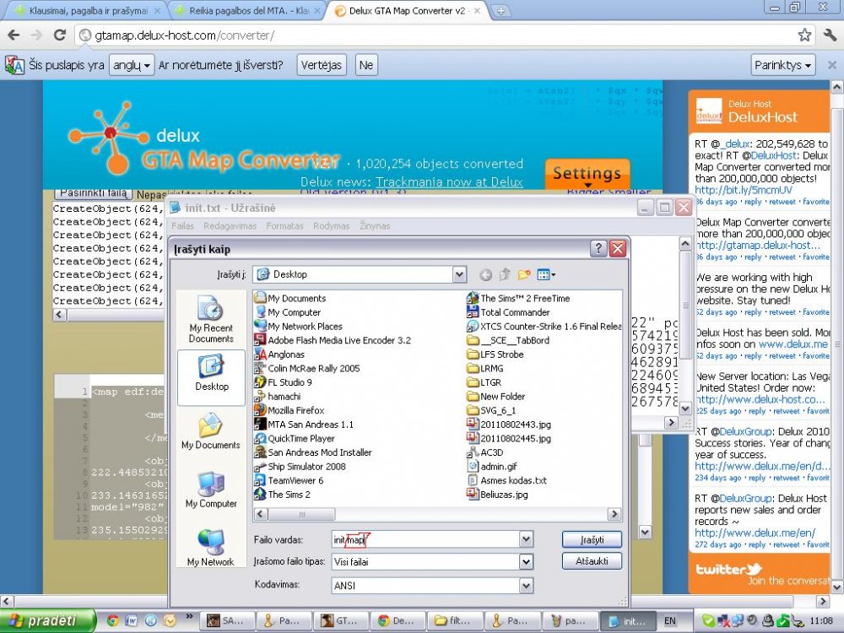Create a new folder with toolbar icon
This screenshot has height=633, width=844.
(524, 274)
